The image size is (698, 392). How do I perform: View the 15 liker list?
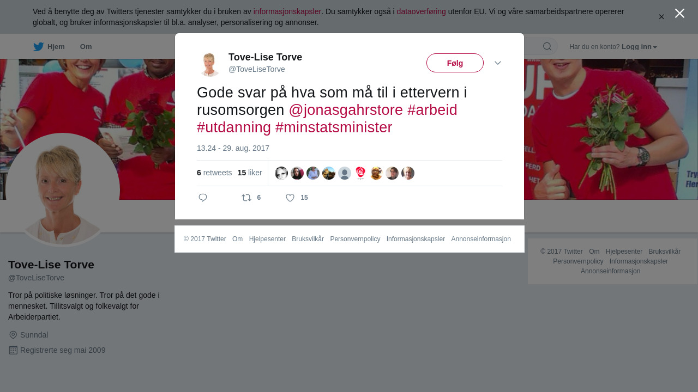(250, 173)
